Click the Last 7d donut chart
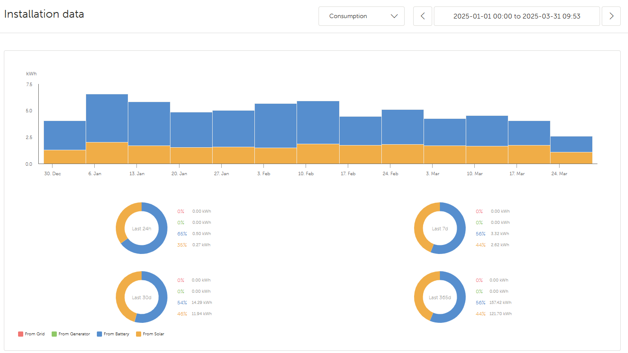This screenshot has height=353, width=628. tap(440, 228)
